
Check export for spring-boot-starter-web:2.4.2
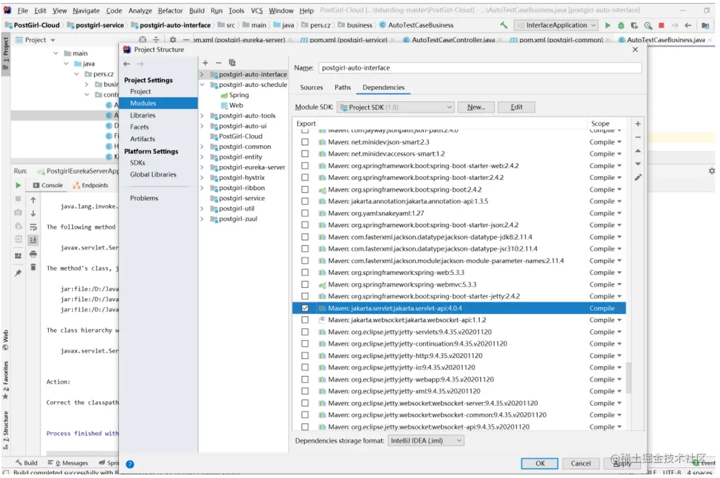coord(305,166)
